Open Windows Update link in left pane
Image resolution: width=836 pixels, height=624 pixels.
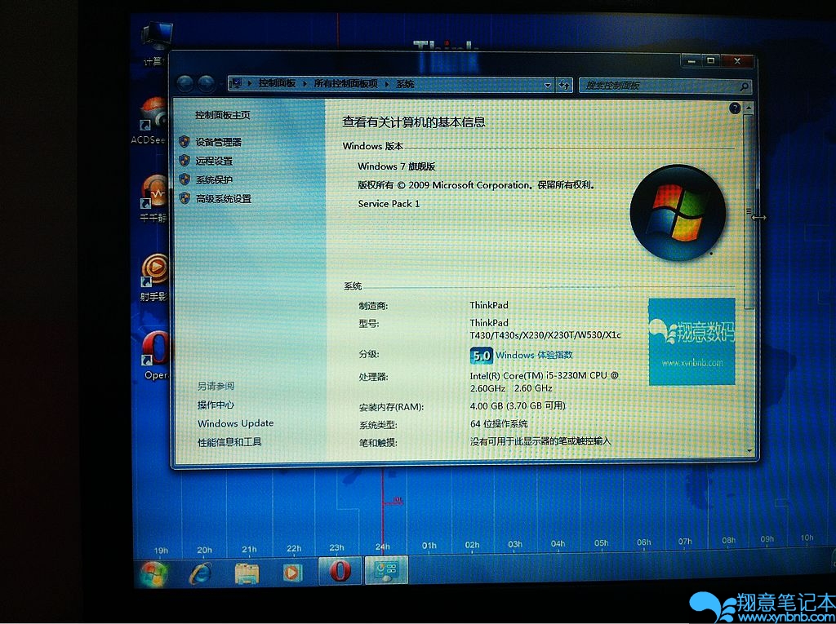[x=236, y=423]
